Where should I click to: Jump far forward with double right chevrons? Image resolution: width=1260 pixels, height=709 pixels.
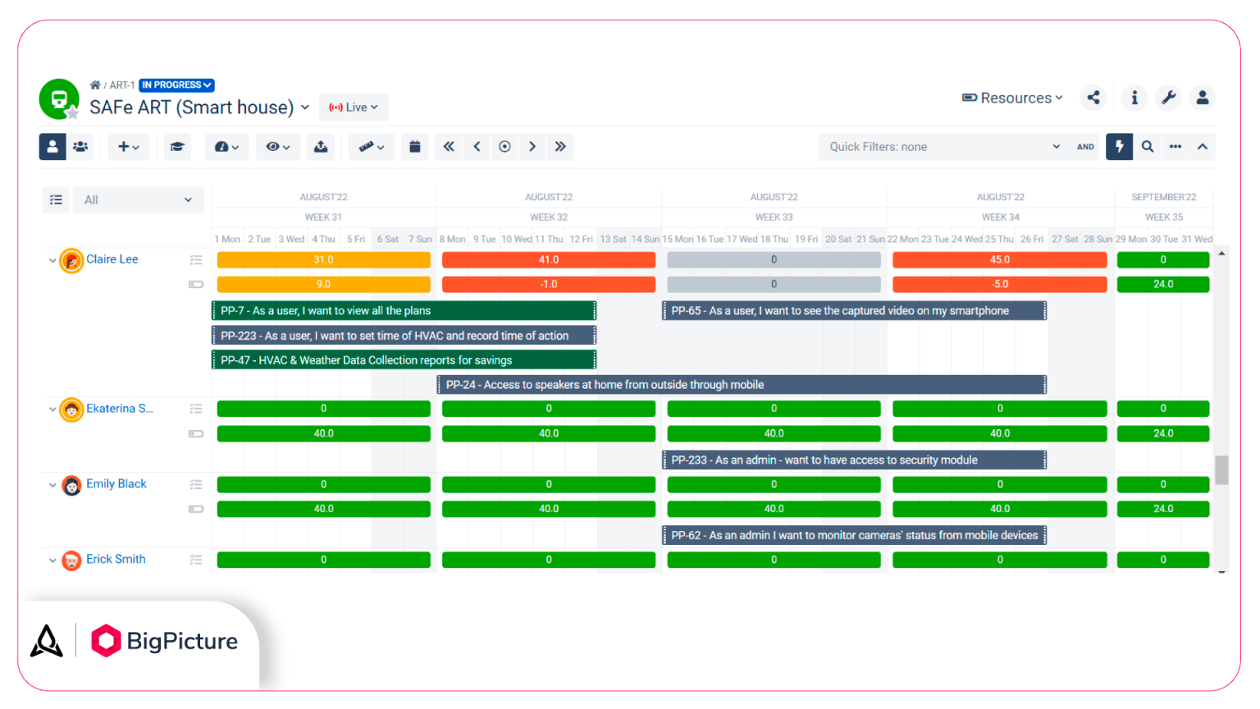coord(560,147)
